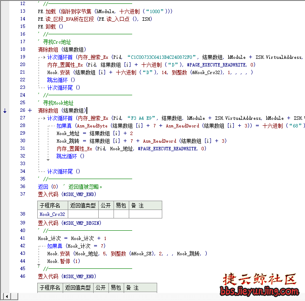Click '如果真 (Hook_计次 = 7)'
The width and height of the screenshot is (305, 301).
click(x=76, y=246)
